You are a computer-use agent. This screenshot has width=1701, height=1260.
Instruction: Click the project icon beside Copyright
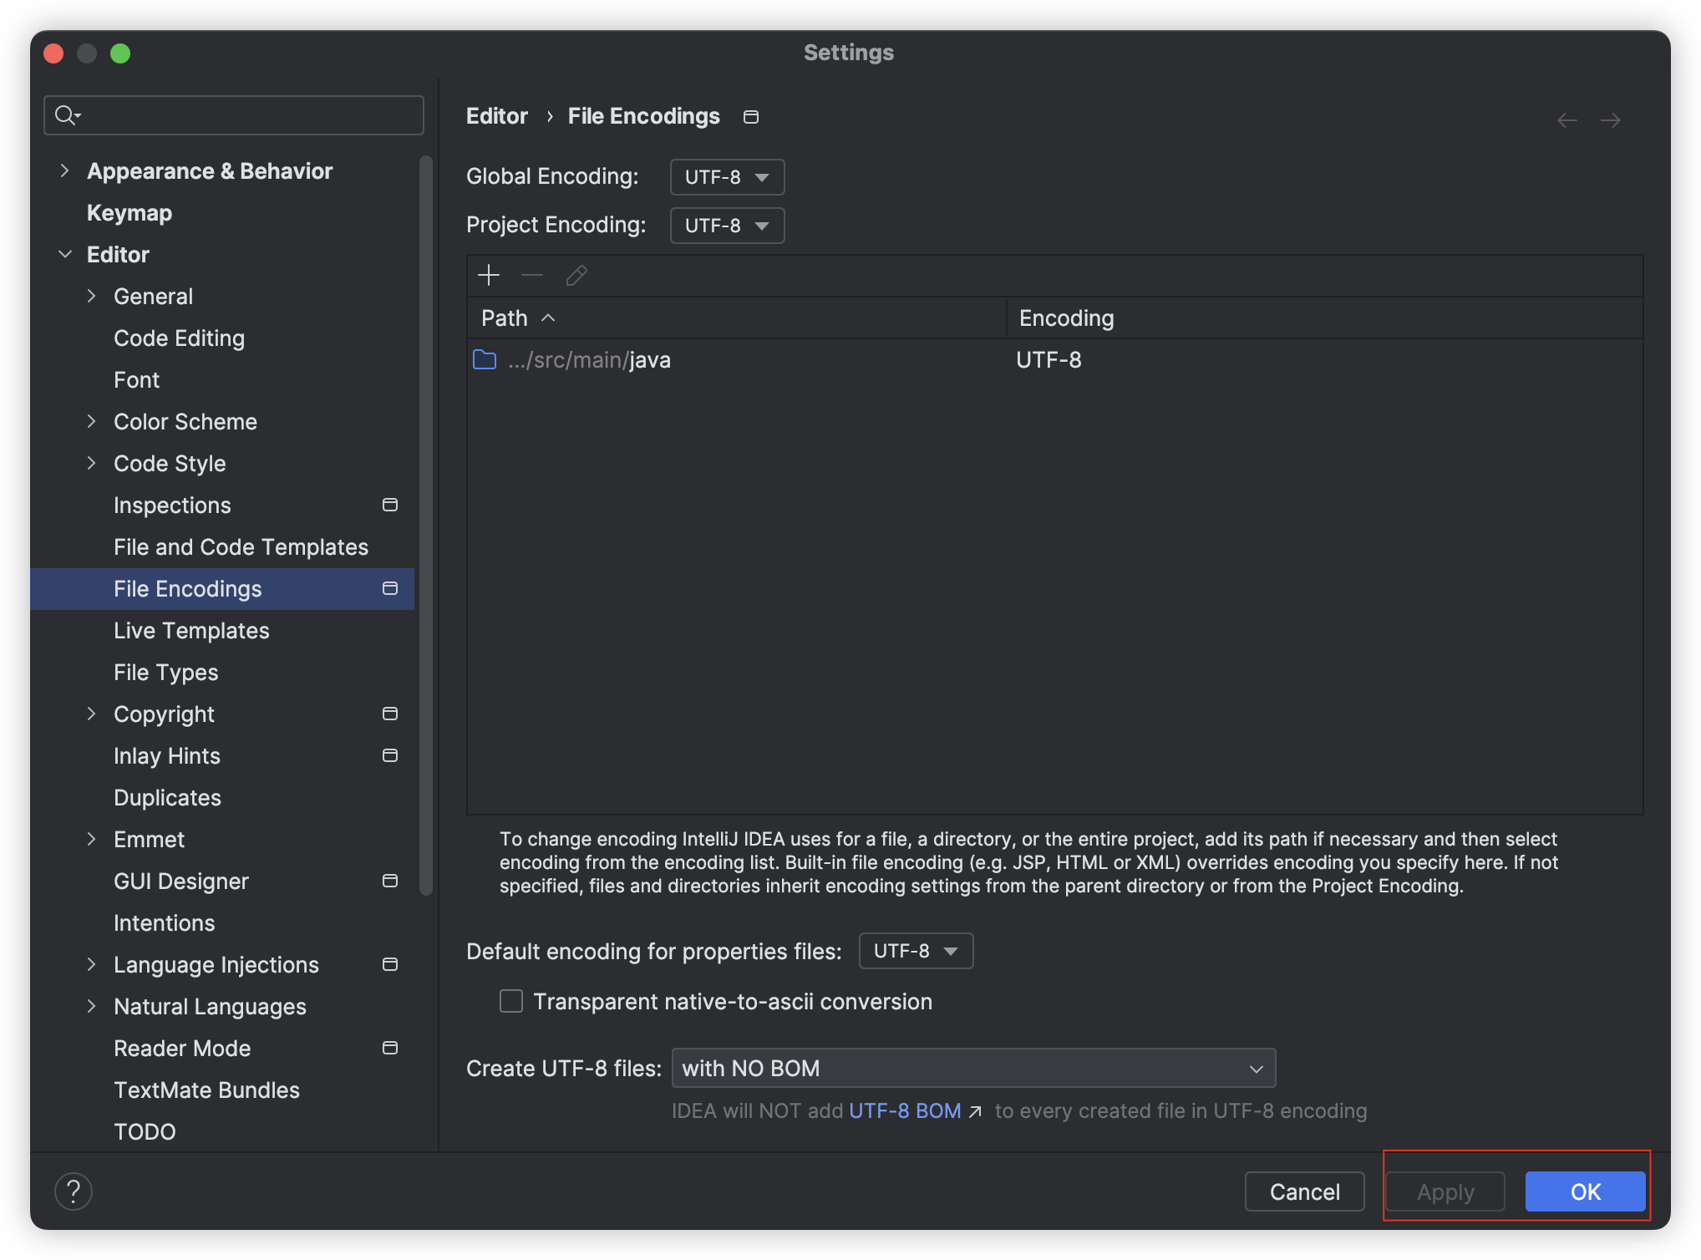coord(390,714)
